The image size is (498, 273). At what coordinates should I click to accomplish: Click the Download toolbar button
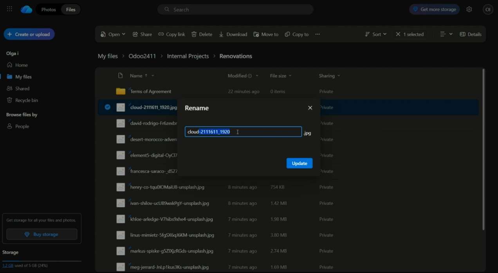click(x=233, y=34)
